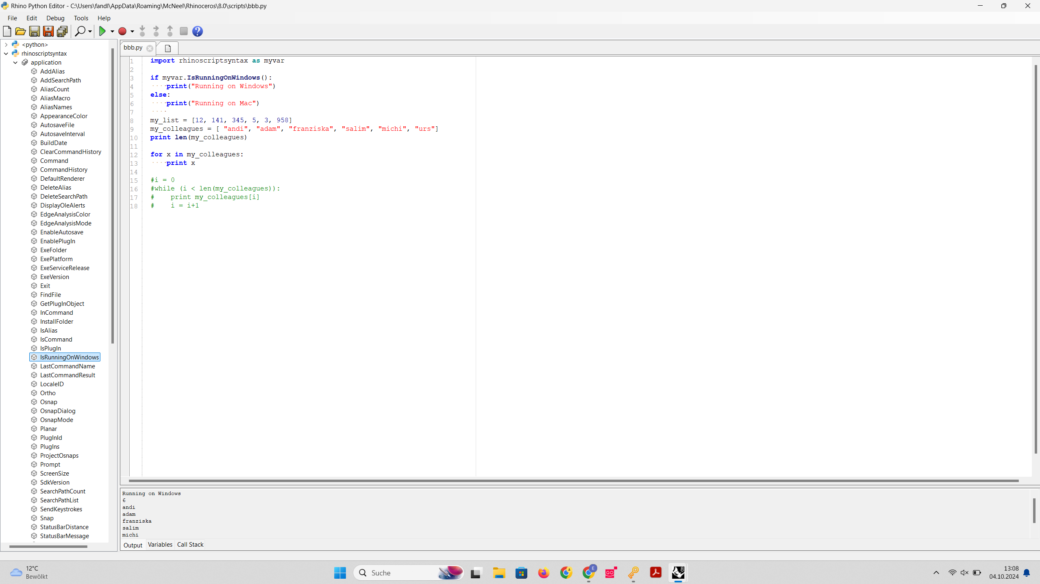The height and width of the screenshot is (584, 1040).
Task: Open an existing script file
Action: [20, 31]
